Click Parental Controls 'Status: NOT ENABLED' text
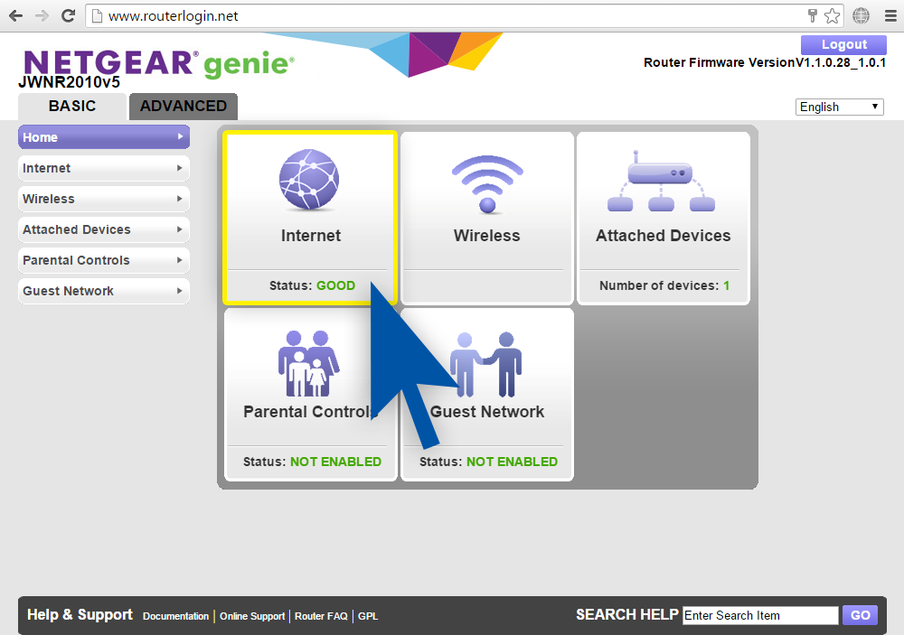The height and width of the screenshot is (635, 904). click(x=312, y=462)
